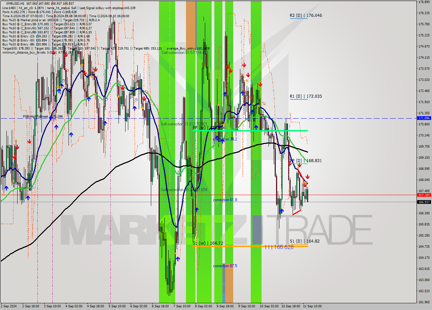Click the orange S1 weekly horizontal line
This screenshot has height=310, width=432.
pos(250,246)
